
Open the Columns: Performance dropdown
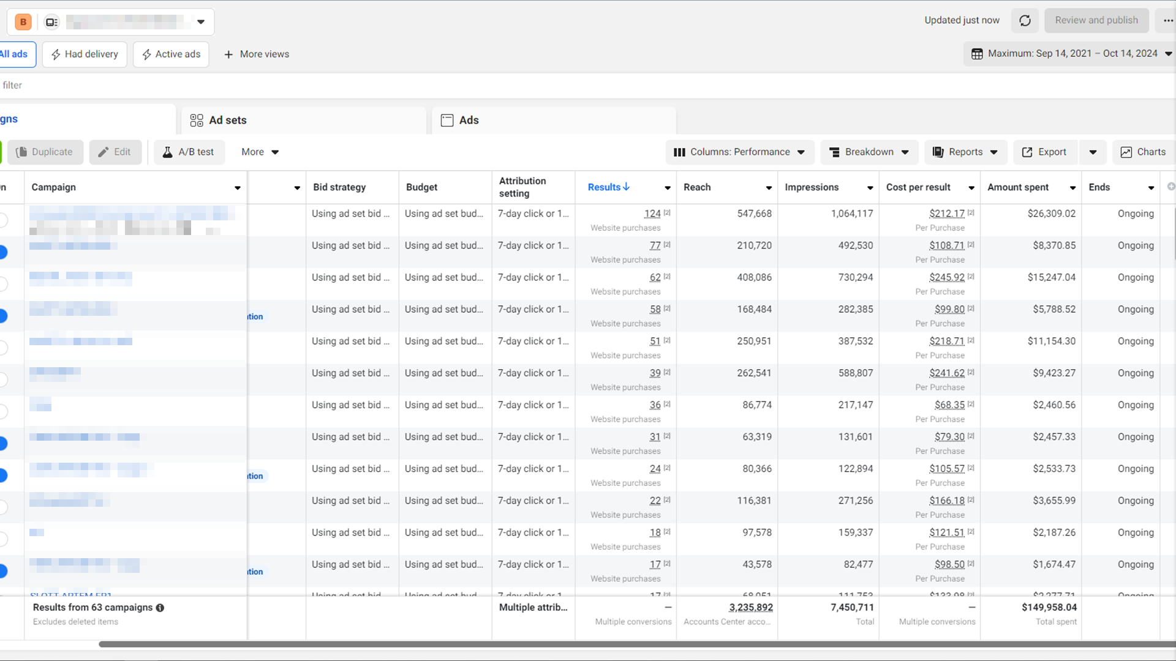(x=739, y=152)
